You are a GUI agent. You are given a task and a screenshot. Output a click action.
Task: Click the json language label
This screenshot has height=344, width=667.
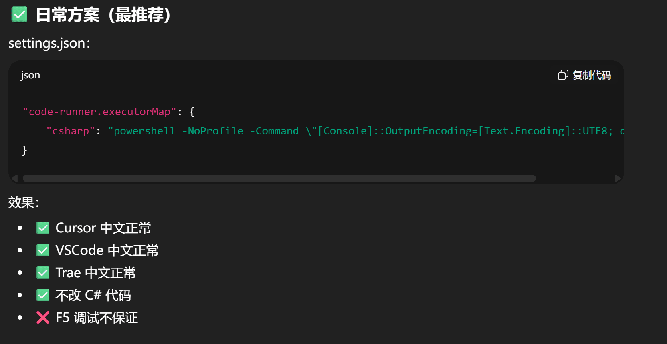pyautogui.click(x=30, y=75)
